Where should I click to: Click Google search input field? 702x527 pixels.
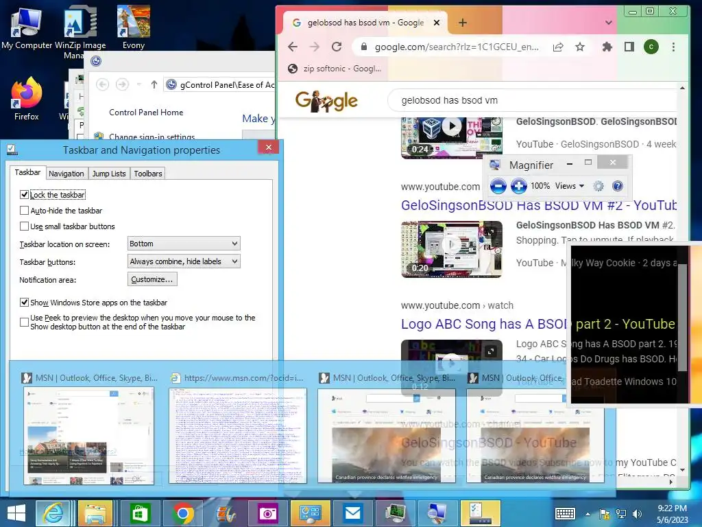pos(533,100)
